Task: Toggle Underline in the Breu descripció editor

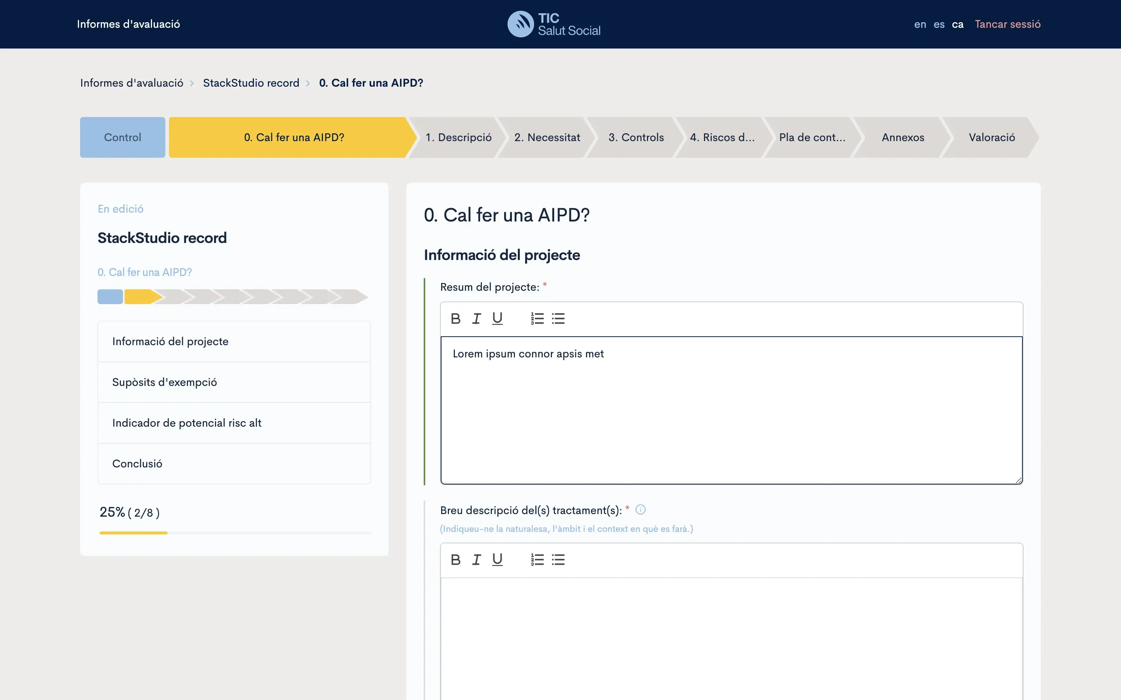Action: point(497,560)
